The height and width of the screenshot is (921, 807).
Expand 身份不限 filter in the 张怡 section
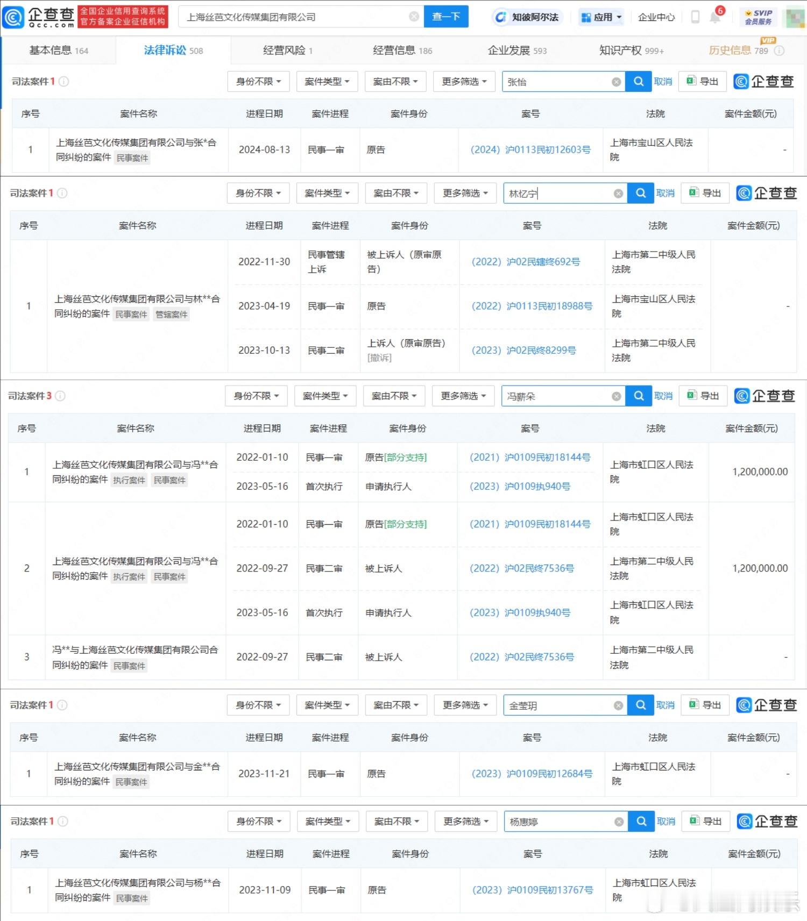(x=258, y=81)
